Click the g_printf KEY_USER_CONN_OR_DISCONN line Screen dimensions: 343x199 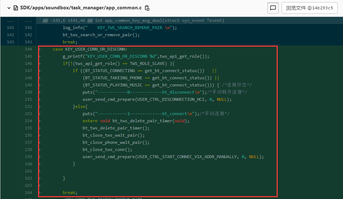click(x=136, y=56)
